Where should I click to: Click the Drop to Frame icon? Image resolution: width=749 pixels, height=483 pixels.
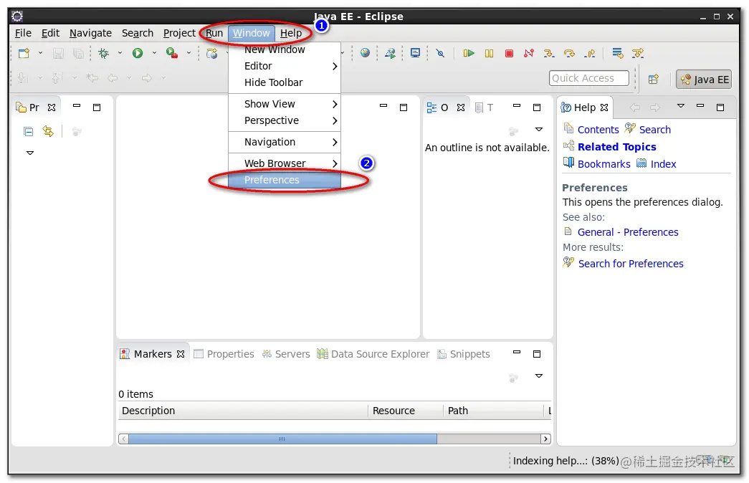pos(618,53)
